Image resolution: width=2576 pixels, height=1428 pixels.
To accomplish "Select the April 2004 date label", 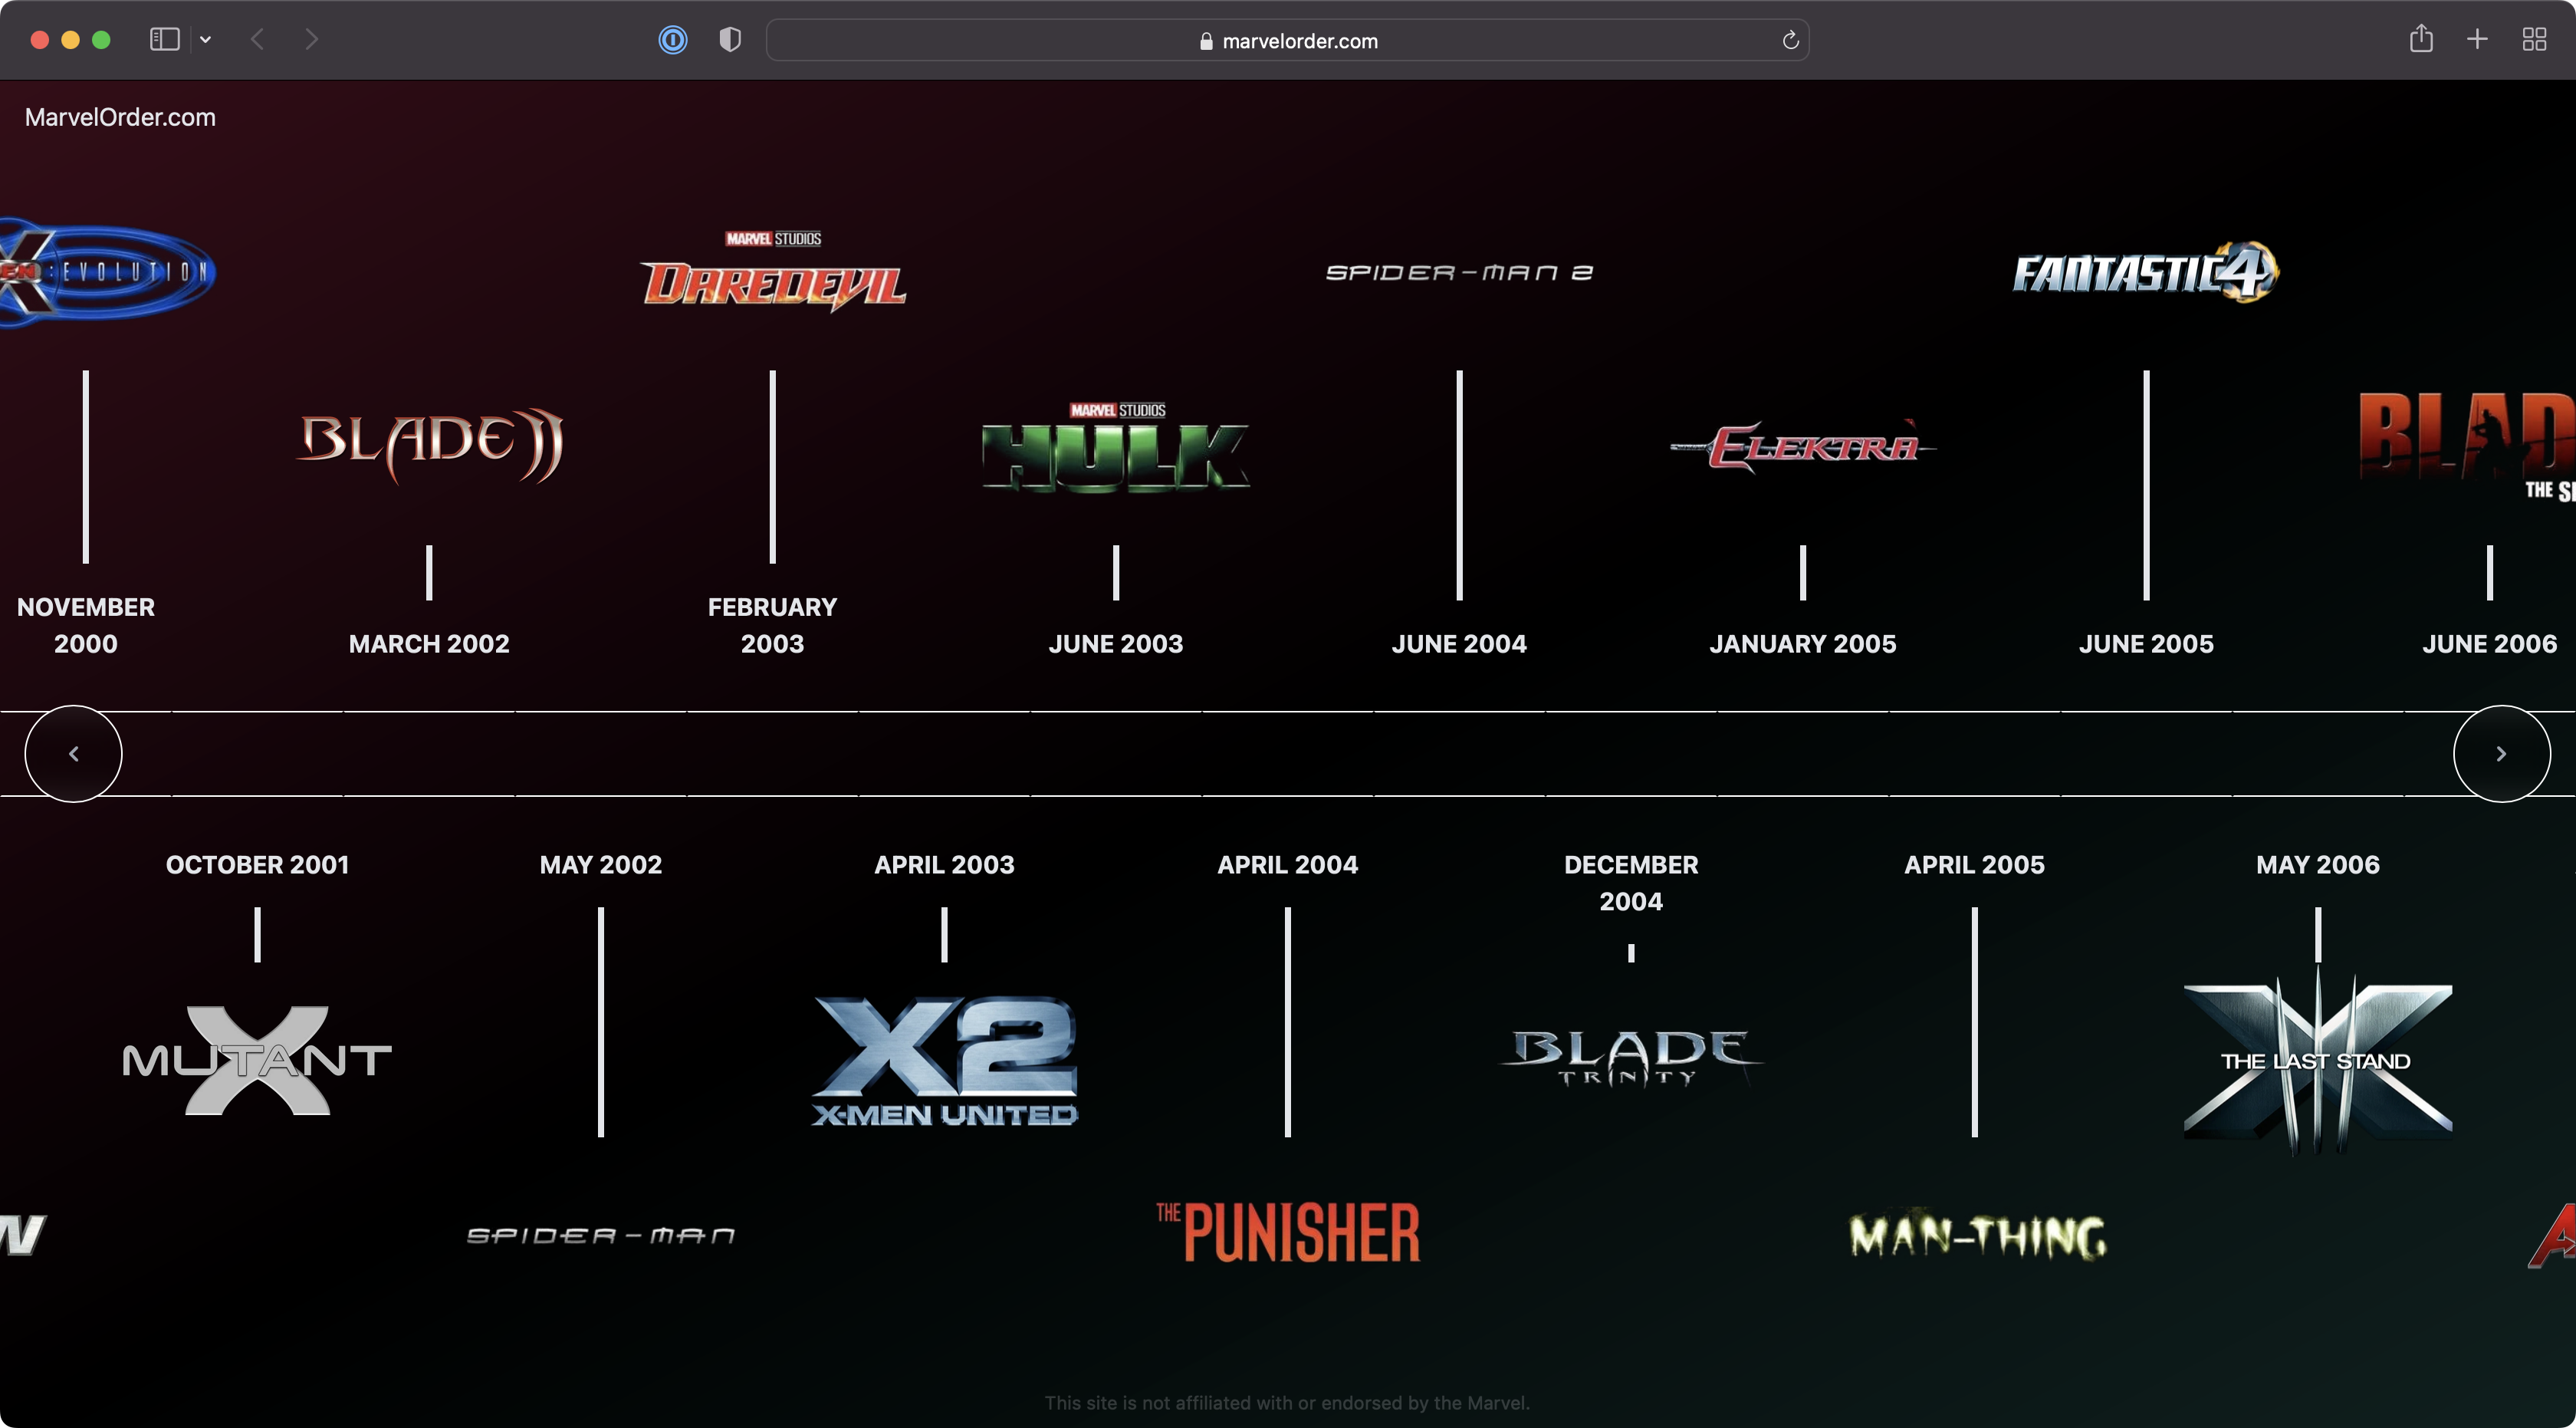I will coord(1288,865).
